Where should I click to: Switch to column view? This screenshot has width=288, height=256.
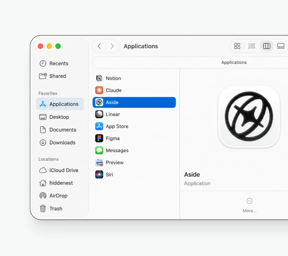266,46
